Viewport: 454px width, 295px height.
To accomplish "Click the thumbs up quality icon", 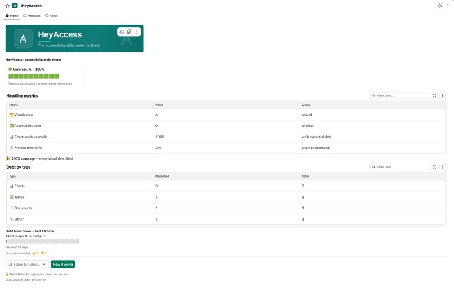I will (x=34, y=253).
